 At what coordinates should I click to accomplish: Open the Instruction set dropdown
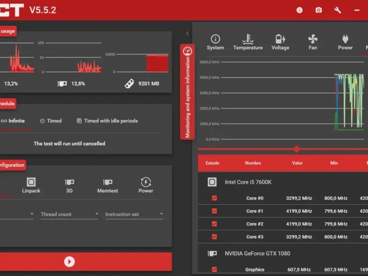(134, 214)
